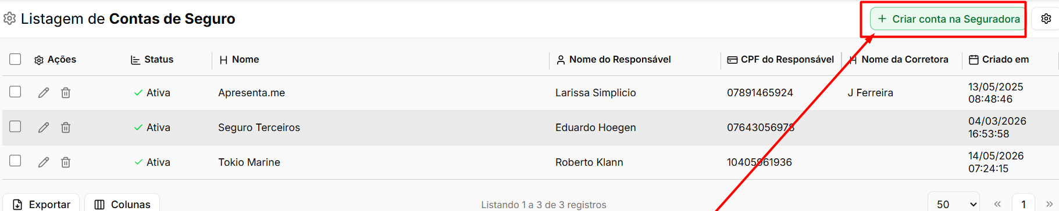Open the Colunas column selector

click(x=122, y=203)
